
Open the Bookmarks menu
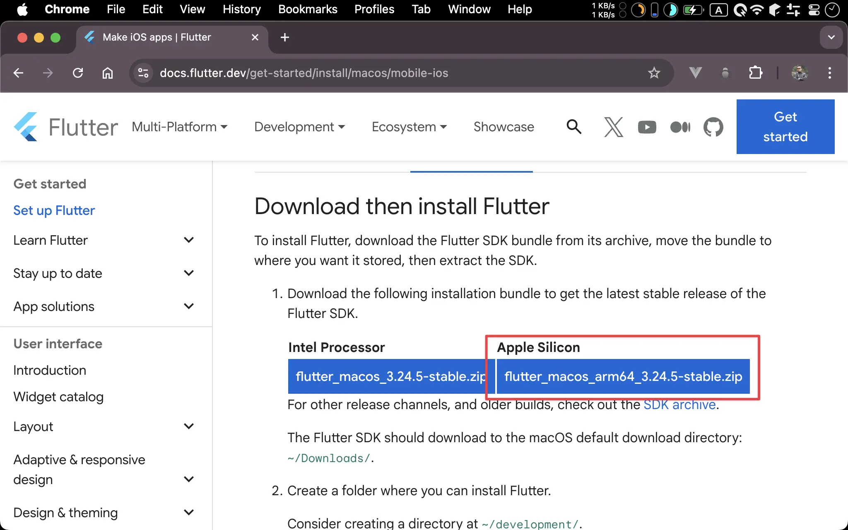(308, 9)
